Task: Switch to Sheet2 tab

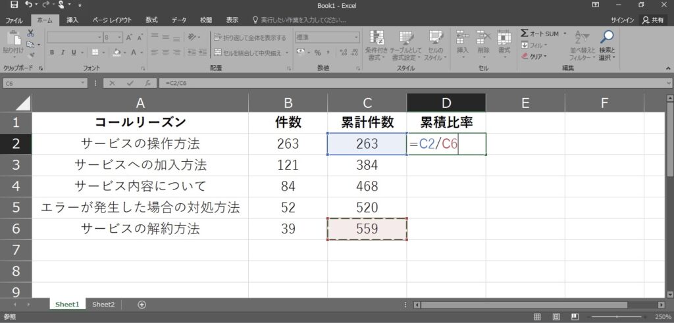Action: coord(103,305)
